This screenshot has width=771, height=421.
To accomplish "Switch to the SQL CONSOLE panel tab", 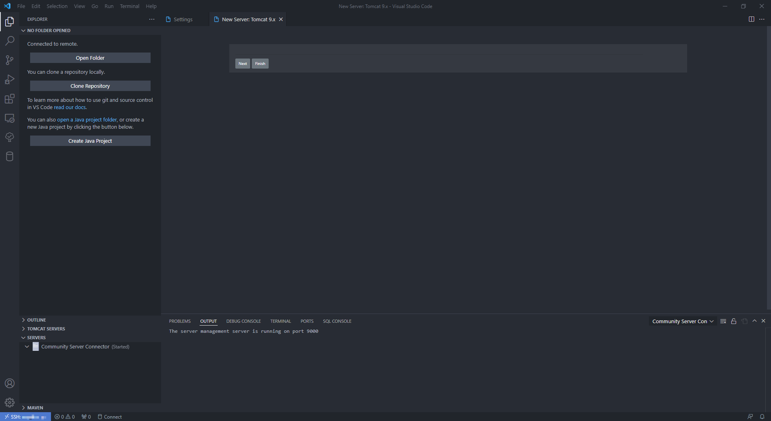I will click(337, 321).
